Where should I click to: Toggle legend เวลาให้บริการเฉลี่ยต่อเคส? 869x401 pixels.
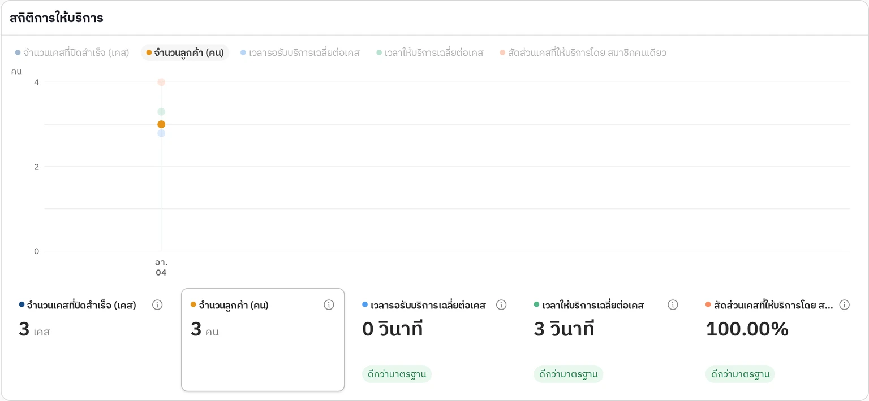coord(430,53)
